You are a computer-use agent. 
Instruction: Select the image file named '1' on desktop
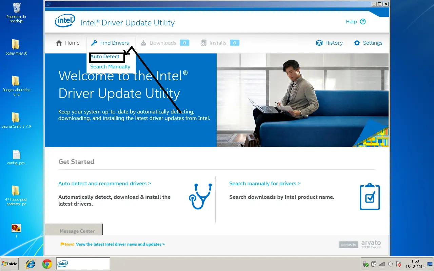16,230
